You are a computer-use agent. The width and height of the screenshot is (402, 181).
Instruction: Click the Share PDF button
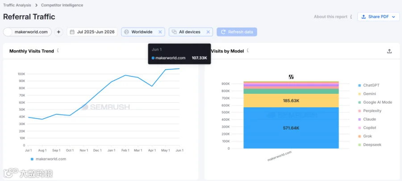click(x=378, y=17)
